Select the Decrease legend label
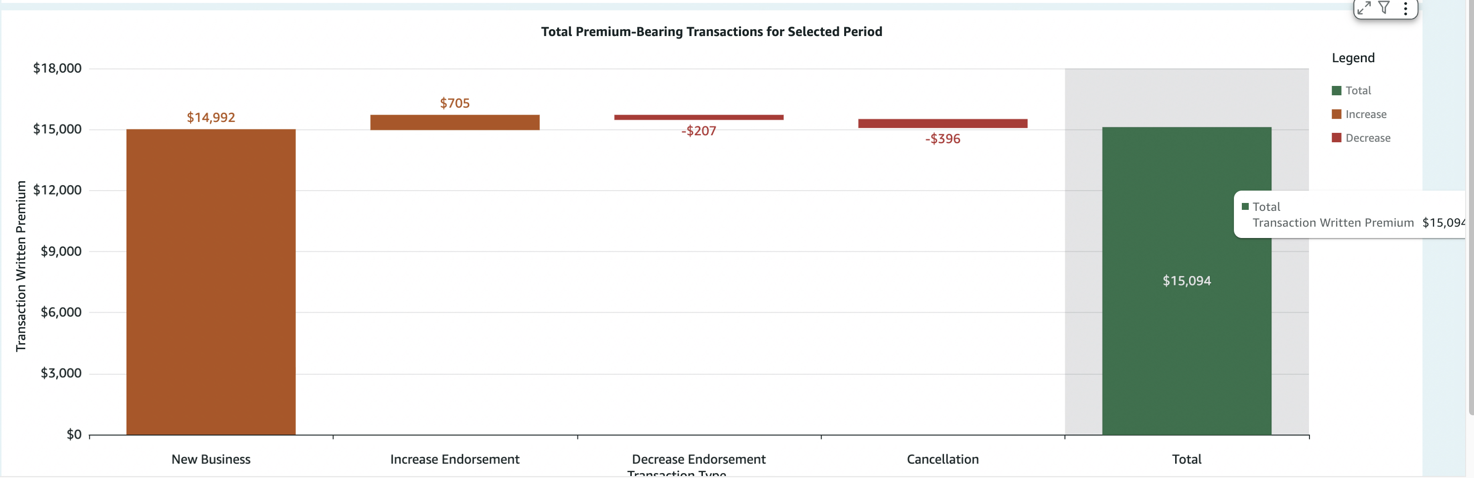This screenshot has height=478, width=1474. pyautogui.click(x=1368, y=138)
